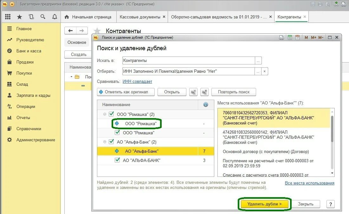The height and width of the screenshot is (214, 349).
Task: Open Все места использования link
Action: [310, 183]
